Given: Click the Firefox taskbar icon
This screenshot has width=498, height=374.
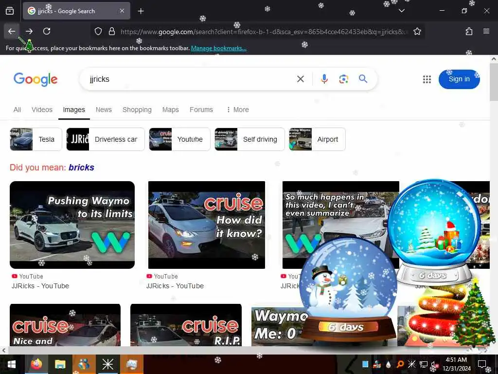Looking at the screenshot, I should click(x=36, y=364).
